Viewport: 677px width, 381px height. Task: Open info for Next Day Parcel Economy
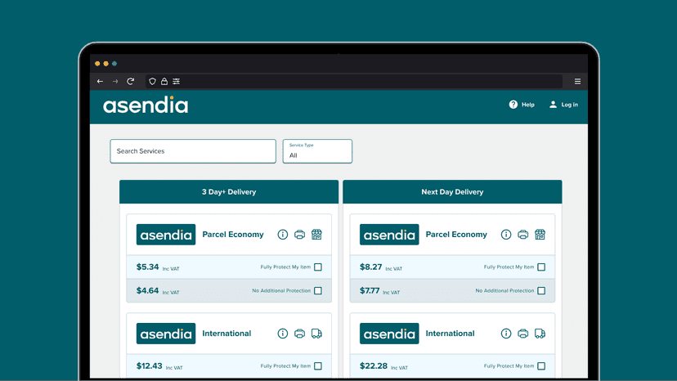point(506,235)
